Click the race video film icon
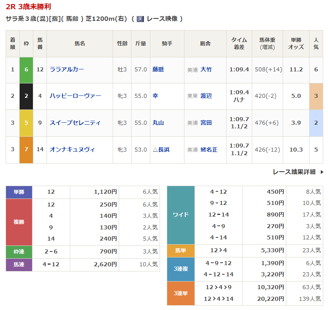This screenshot has width=328, height=310. [x=140, y=19]
